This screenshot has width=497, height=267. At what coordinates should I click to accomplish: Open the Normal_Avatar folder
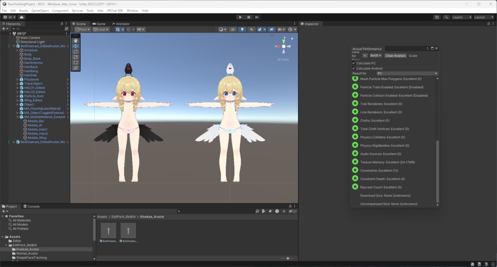[x=27, y=253]
